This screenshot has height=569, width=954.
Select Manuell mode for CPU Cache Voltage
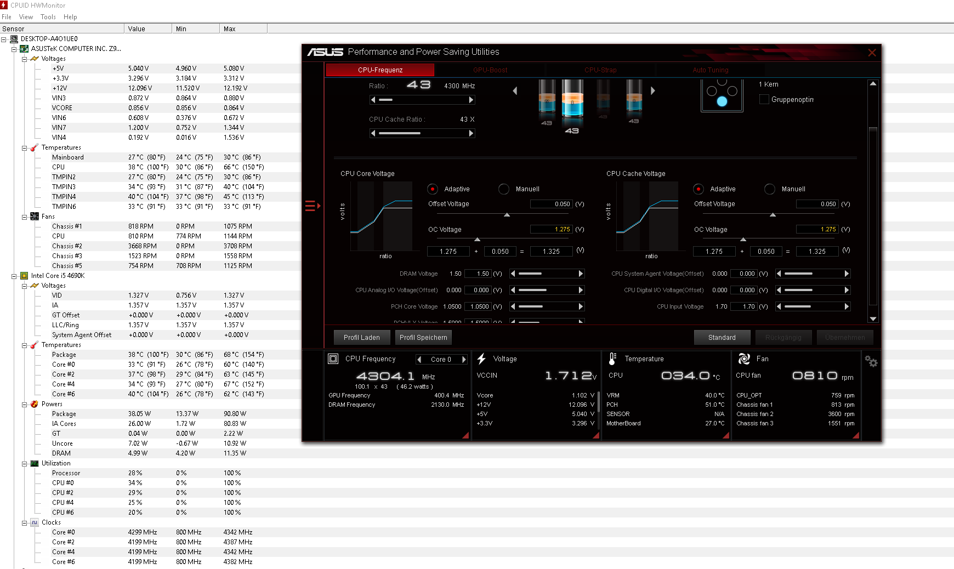[x=770, y=189]
